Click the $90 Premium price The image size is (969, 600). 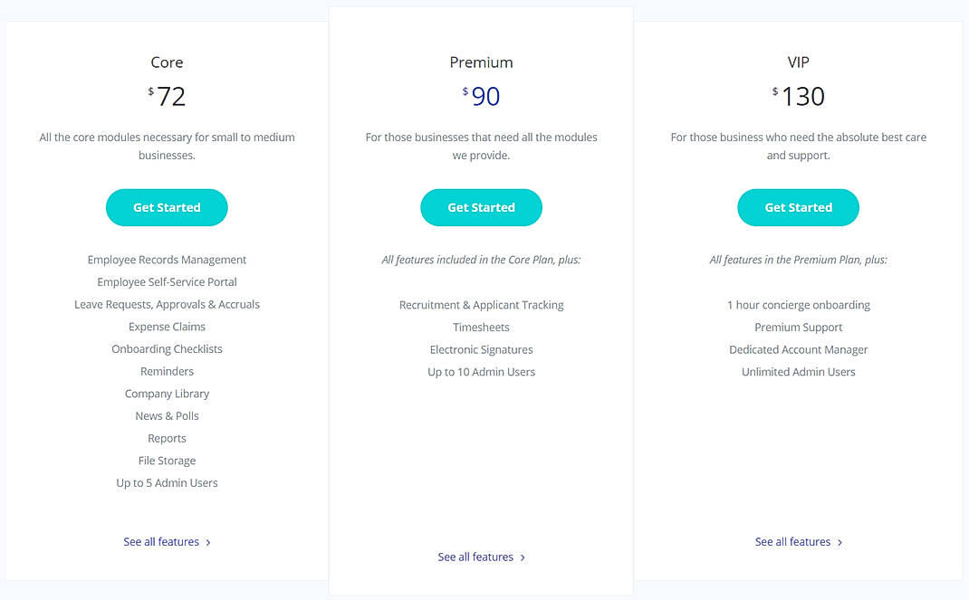(x=481, y=97)
